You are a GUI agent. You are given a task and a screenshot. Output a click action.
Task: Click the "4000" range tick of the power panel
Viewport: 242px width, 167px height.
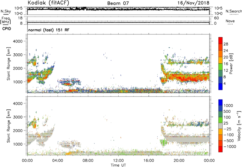point(18,41)
